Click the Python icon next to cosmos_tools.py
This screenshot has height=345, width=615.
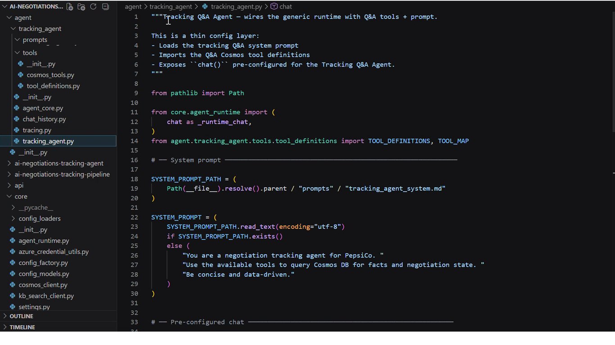point(21,75)
